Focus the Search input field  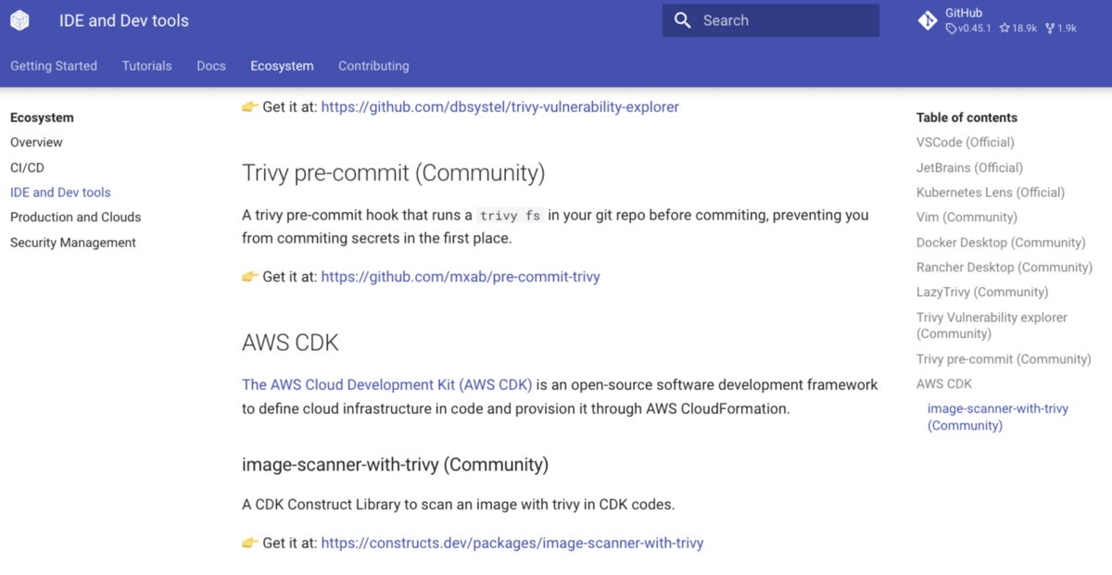(x=771, y=20)
